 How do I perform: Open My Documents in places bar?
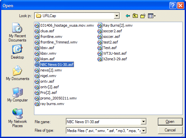click(18, 73)
